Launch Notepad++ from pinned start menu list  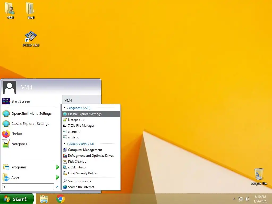(31, 144)
